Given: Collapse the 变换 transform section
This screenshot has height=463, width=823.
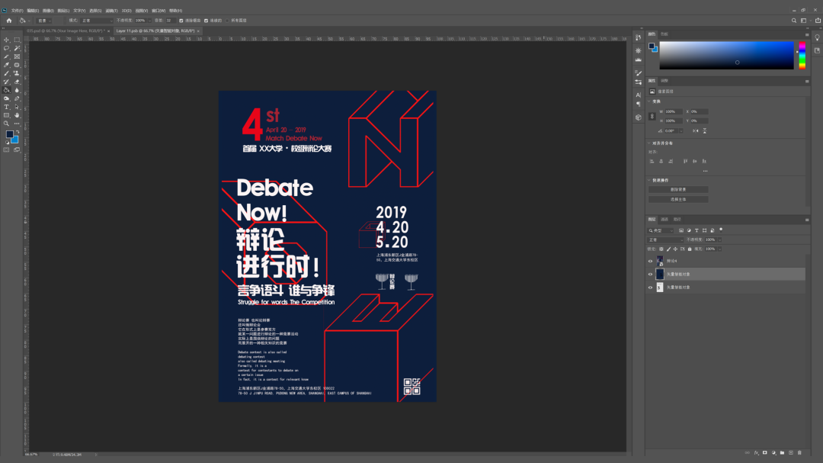Looking at the screenshot, I should click(x=650, y=101).
